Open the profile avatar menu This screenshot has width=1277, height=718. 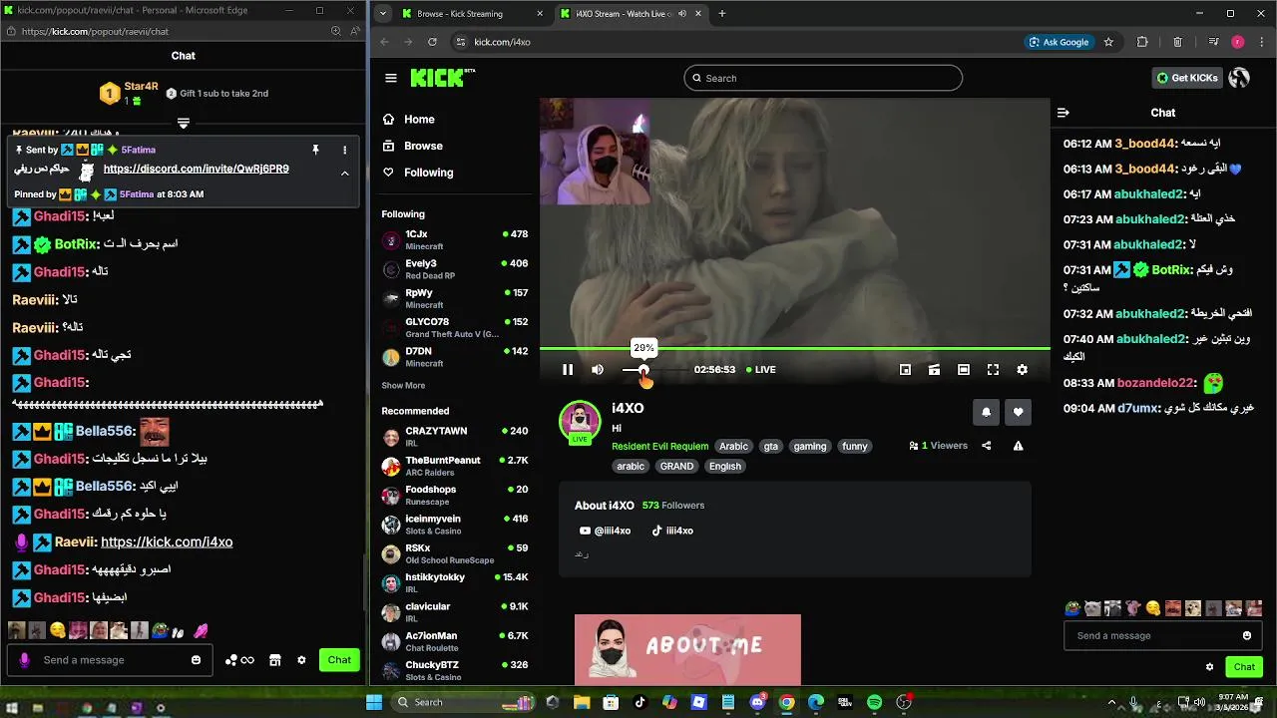tap(1240, 78)
